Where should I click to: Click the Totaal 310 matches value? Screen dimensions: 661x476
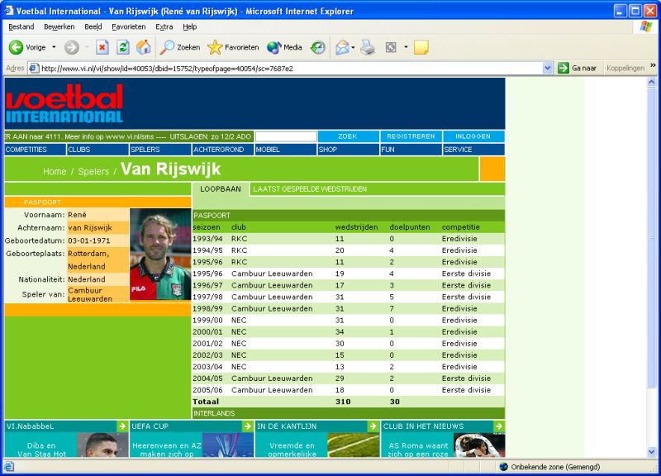click(343, 402)
